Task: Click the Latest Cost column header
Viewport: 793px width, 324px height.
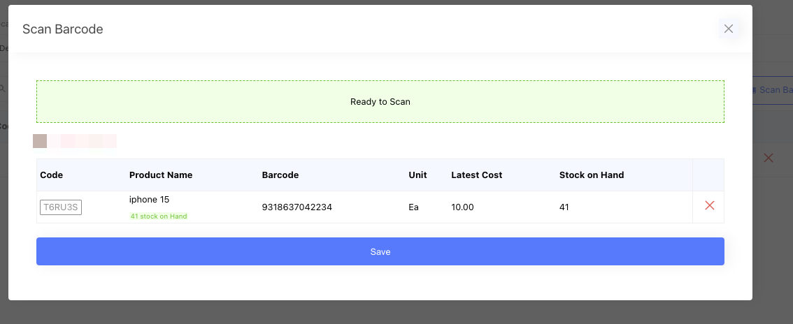Action: 477,175
